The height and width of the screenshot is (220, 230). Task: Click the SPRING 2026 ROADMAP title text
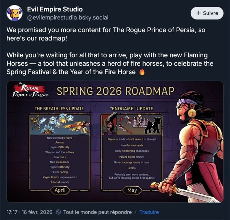115,91
